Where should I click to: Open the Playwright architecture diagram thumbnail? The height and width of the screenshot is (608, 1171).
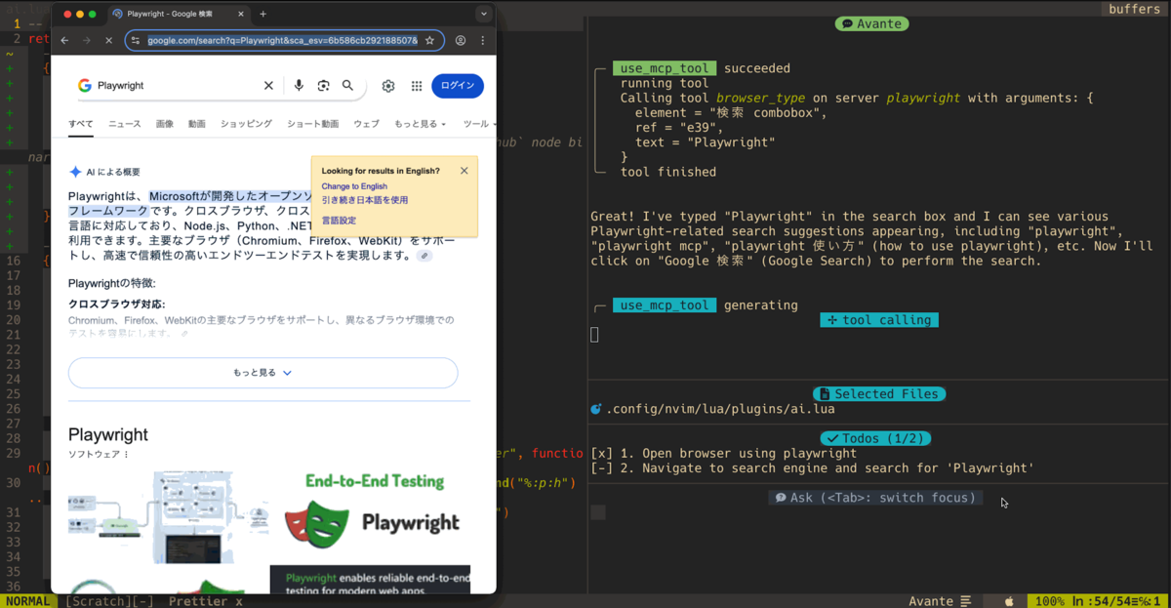pos(169,517)
